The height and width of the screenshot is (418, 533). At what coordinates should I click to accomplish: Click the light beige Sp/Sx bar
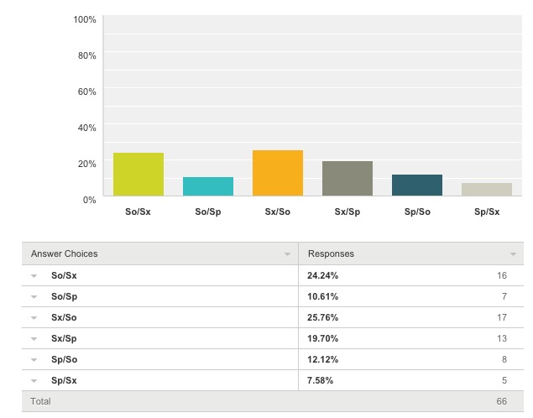coord(487,190)
